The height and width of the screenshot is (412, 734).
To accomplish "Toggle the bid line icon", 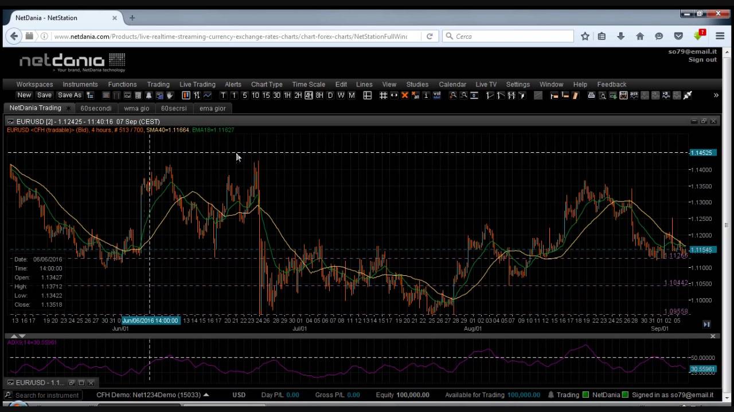I will click(623, 95).
